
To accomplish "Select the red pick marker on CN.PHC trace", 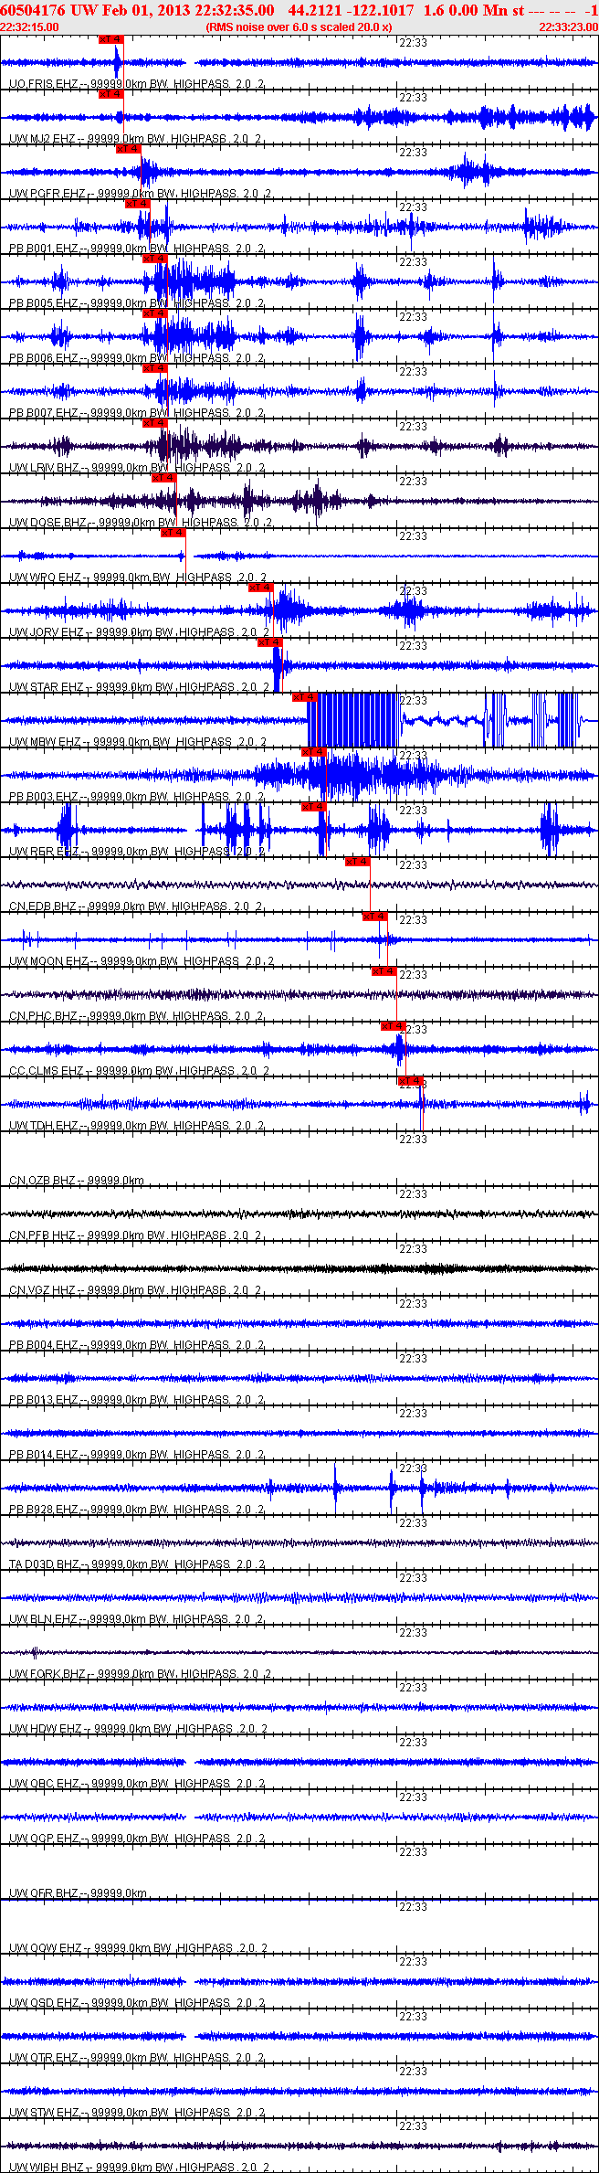I will [x=384, y=971].
